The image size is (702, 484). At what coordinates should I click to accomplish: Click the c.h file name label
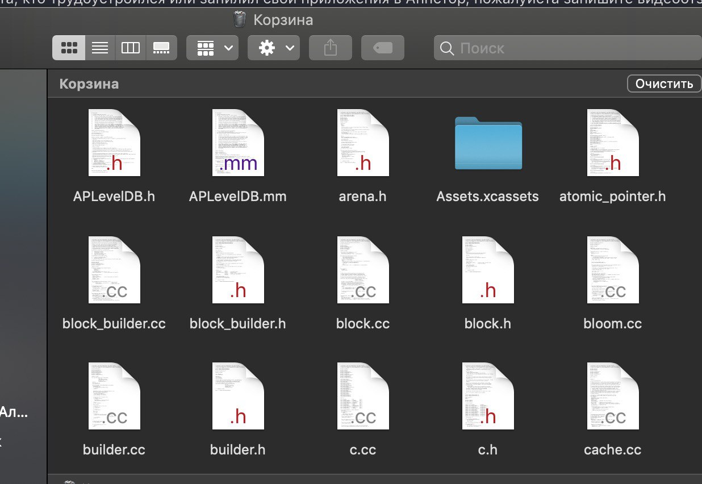click(488, 450)
